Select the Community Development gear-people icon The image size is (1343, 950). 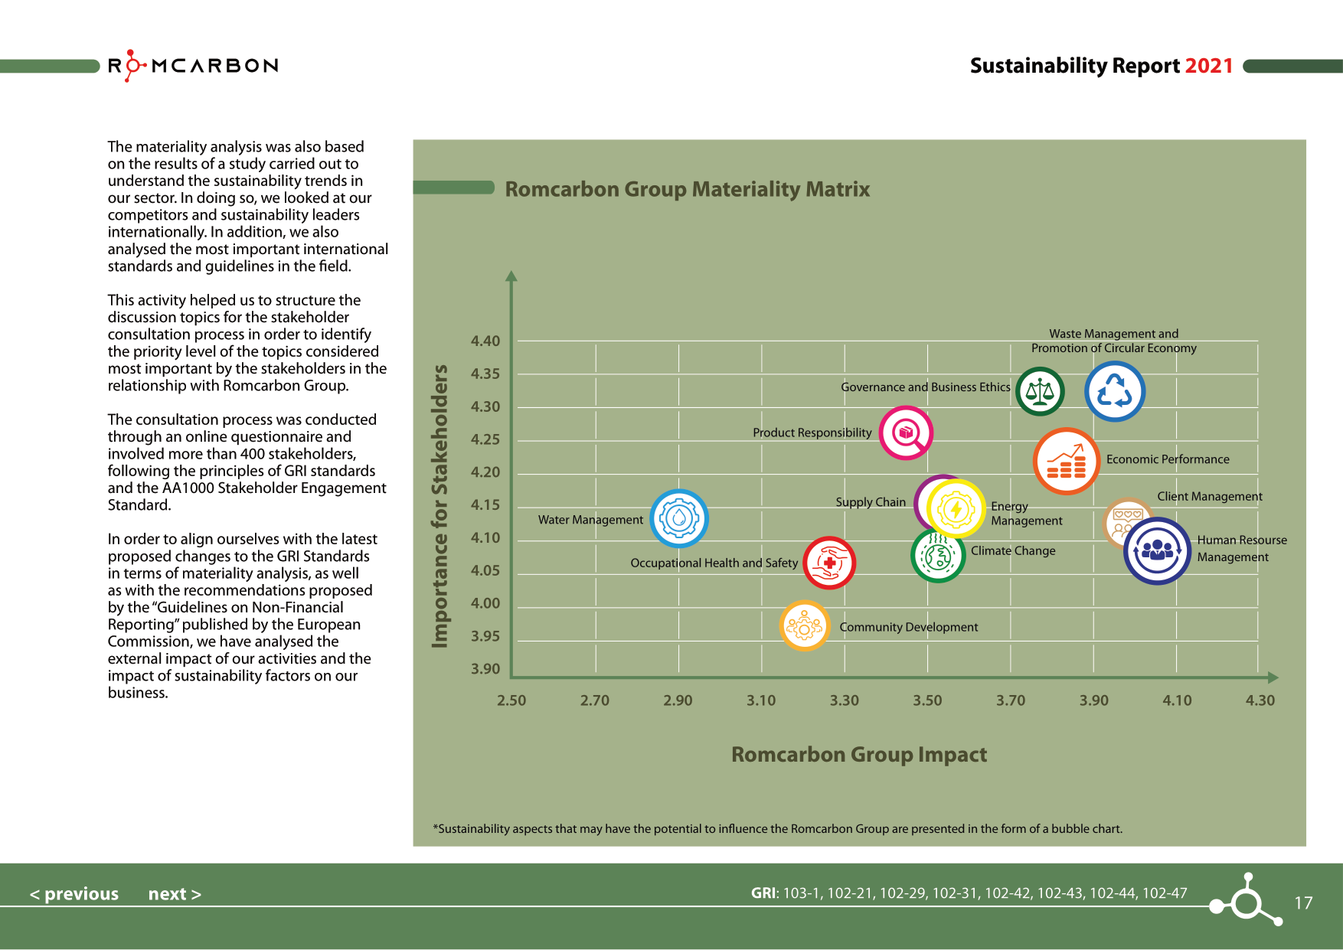pyautogui.click(x=804, y=625)
